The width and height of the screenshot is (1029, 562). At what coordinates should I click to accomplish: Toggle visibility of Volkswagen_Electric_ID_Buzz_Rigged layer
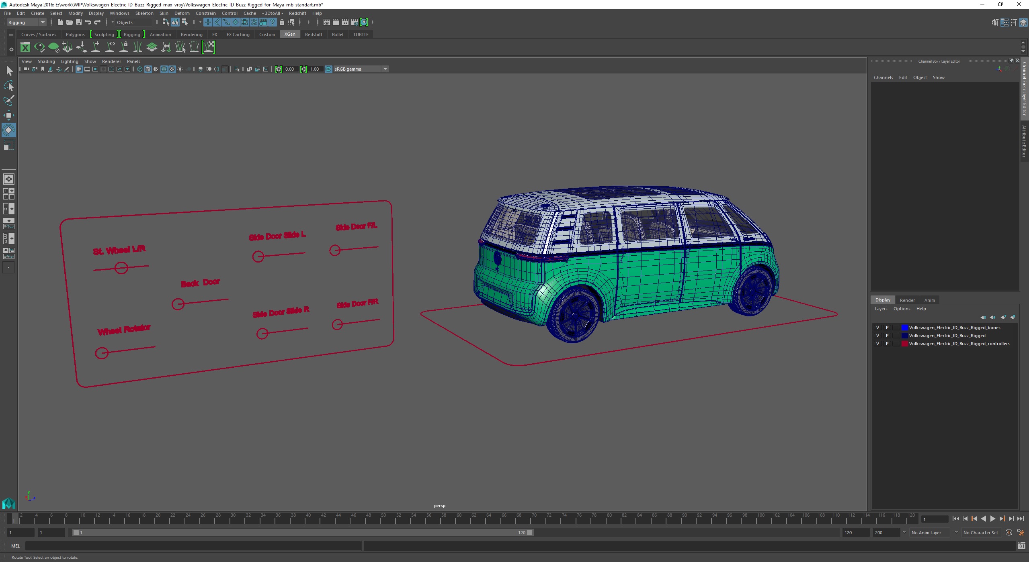[x=877, y=336]
